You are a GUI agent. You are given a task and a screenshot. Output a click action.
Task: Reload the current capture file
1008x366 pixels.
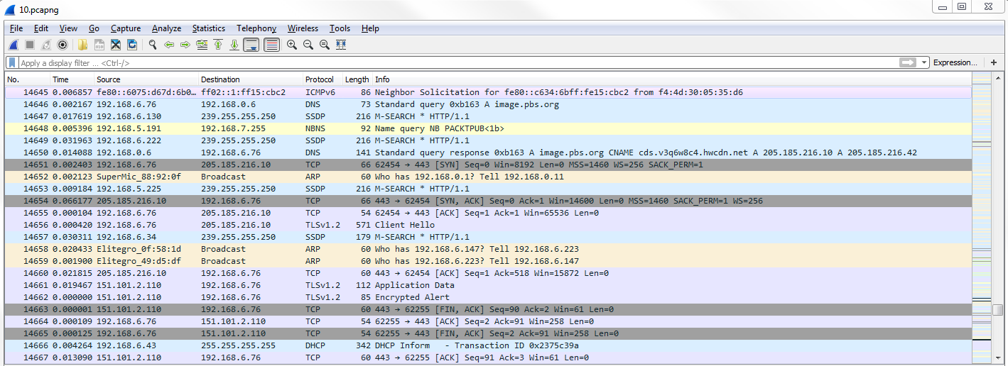tap(132, 45)
